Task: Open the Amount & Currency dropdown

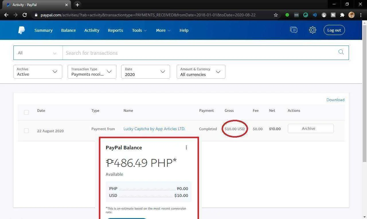Action: click(x=201, y=72)
